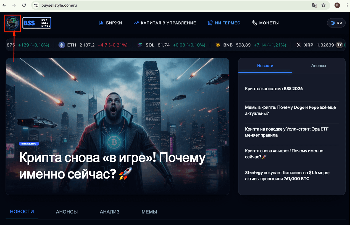The image size is (350, 225).
Task: Toggle the RU language switcher
Action: click(x=336, y=23)
